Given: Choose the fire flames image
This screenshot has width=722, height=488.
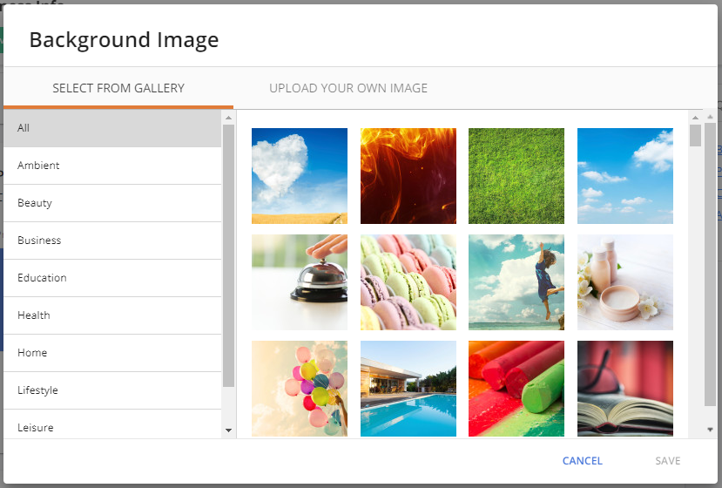Looking at the screenshot, I should click(x=408, y=176).
